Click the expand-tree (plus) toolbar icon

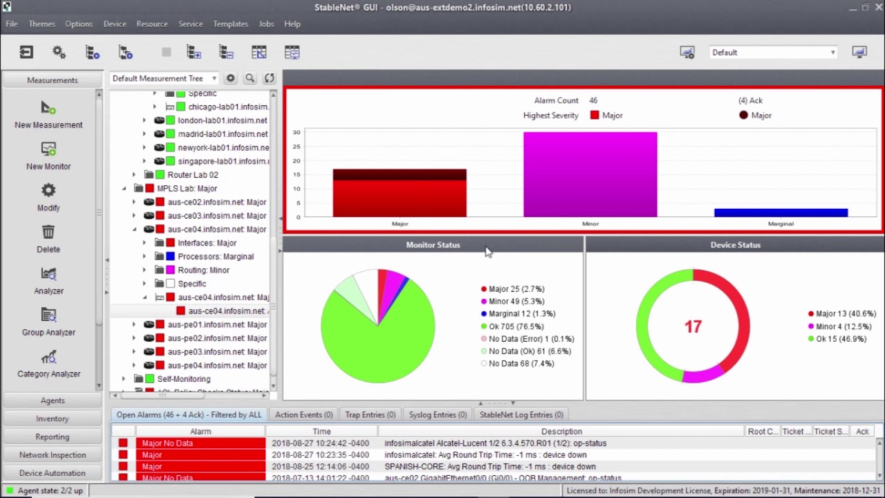tap(194, 52)
